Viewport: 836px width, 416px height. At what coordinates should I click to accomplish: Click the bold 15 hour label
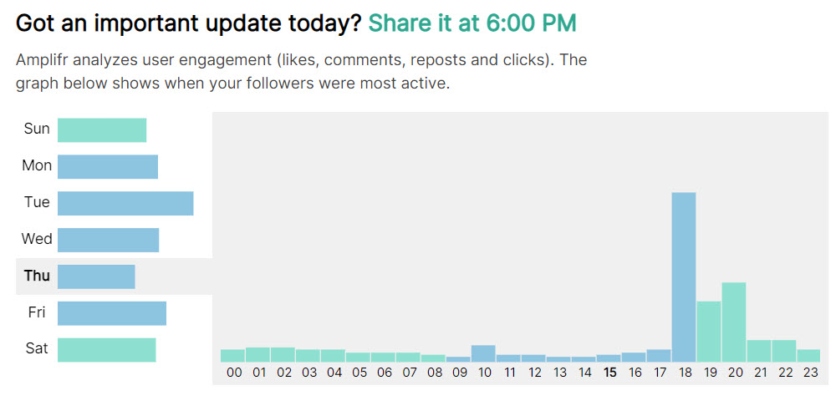click(x=609, y=373)
